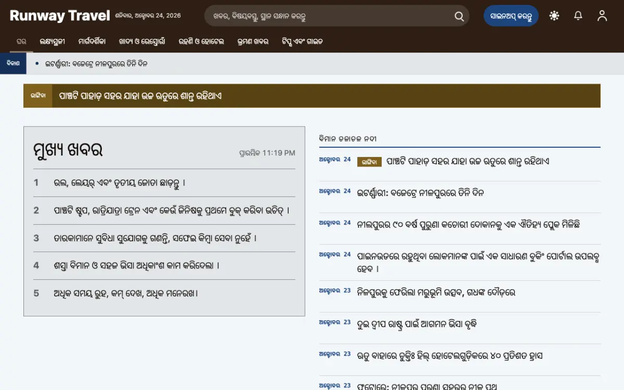Click the search magnifier icon
Viewport: 624px width, 390px height.
tap(459, 16)
